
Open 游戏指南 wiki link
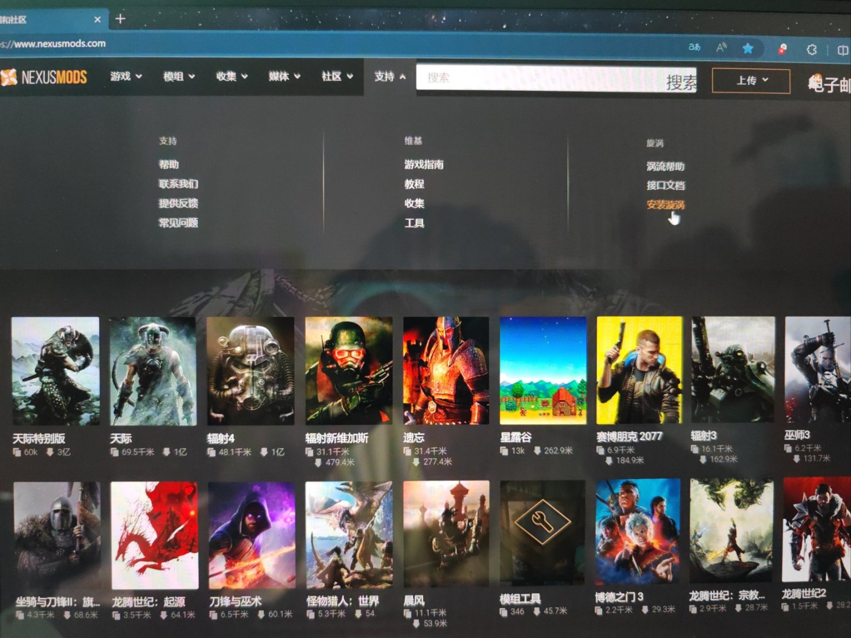pyautogui.click(x=424, y=164)
